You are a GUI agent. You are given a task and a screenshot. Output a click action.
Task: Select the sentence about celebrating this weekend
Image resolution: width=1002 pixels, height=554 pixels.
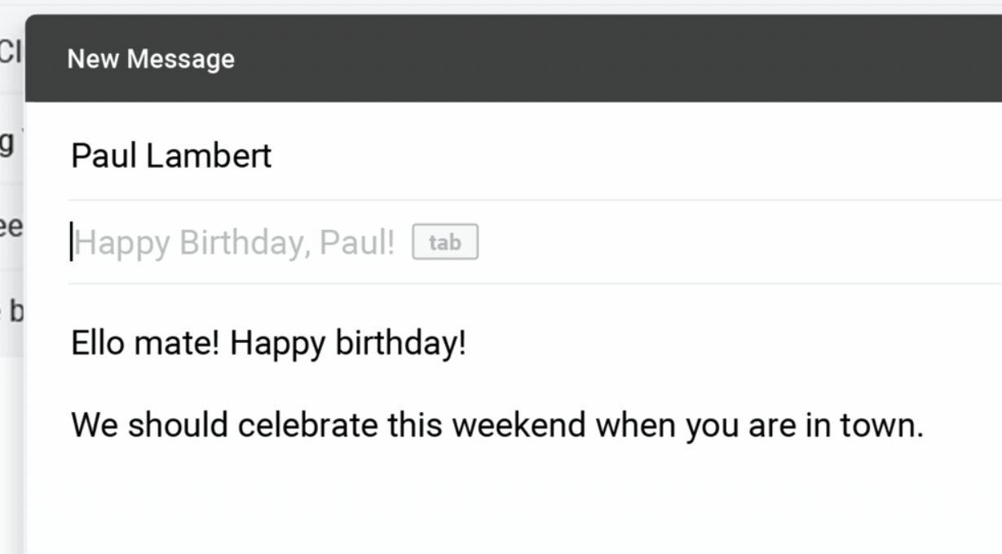tap(497, 424)
